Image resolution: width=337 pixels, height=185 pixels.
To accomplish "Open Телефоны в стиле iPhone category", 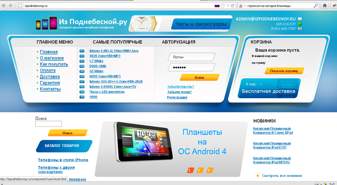I will click(x=63, y=160).
